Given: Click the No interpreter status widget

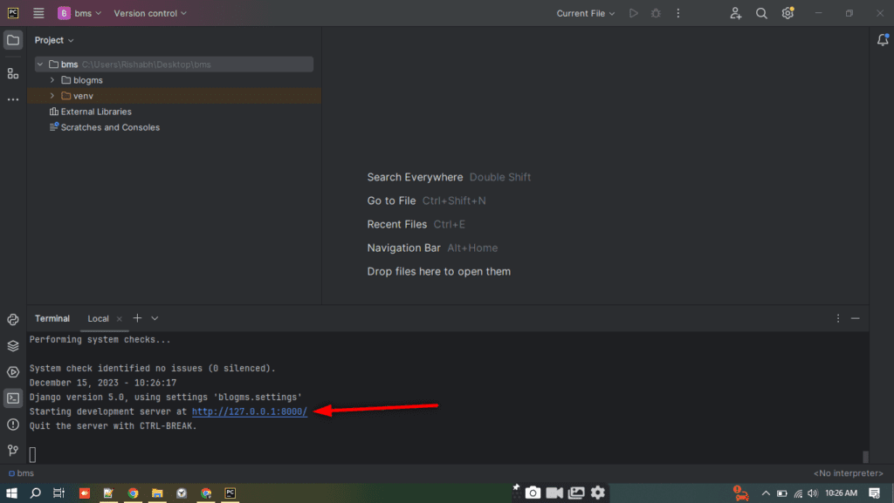Looking at the screenshot, I should pos(849,472).
